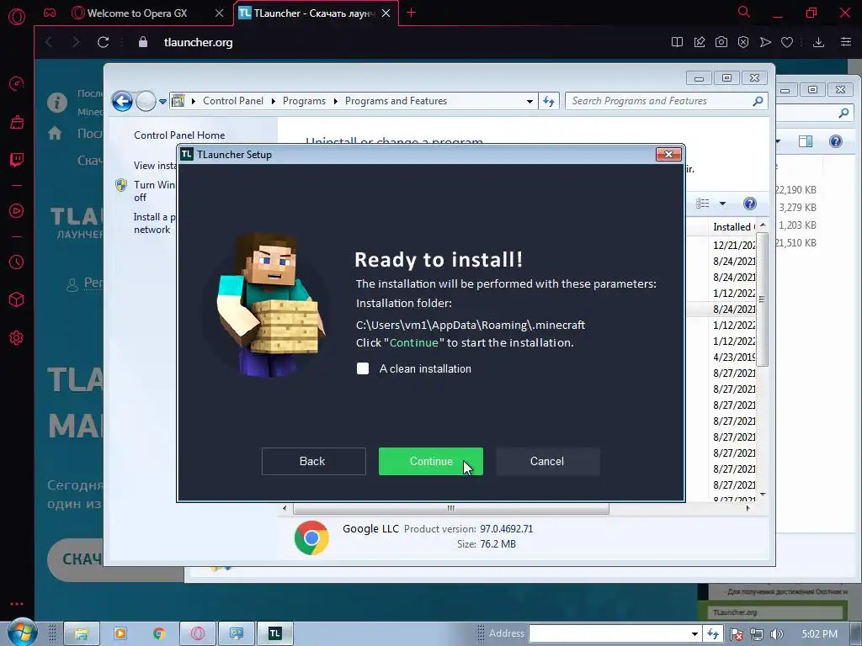Image resolution: width=862 pixels, height=646 pixels.
Task: Click the edit page pencil icon
Action: [x=700, y=42]
